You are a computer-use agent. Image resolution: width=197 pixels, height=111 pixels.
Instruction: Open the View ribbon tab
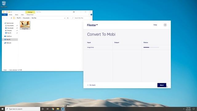click(22, 15)
